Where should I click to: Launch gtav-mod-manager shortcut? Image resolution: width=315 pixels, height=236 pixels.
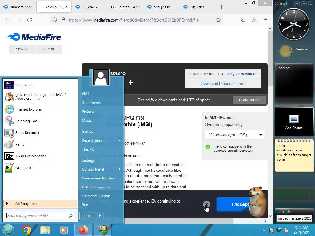click(x=40, y=97)
